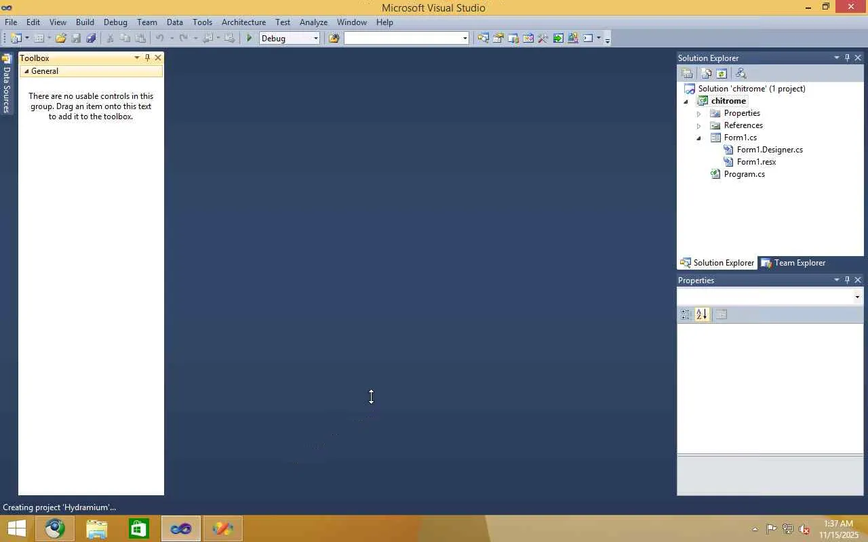Open the Tools menu
The height and width of the screenshot is (542, 868).
tap(202, 22)
